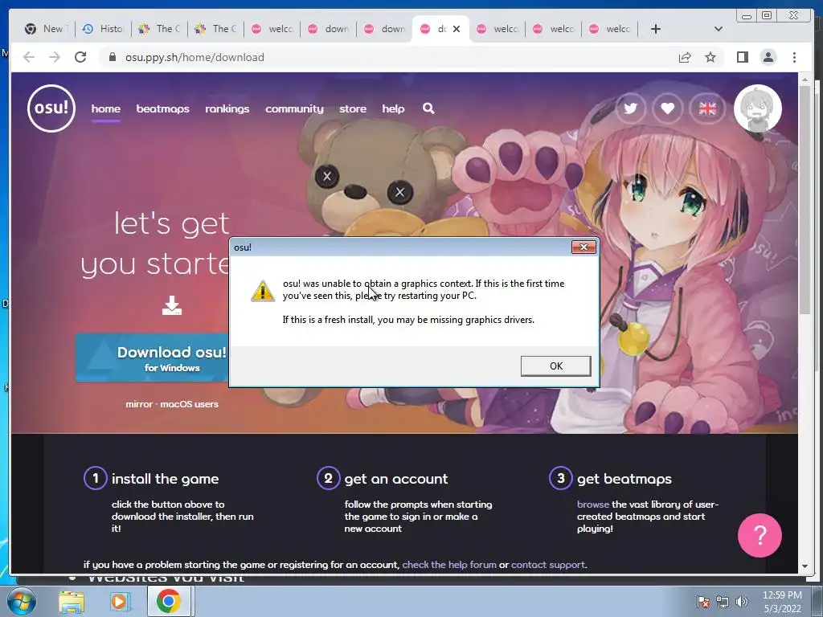Bookmark this page with the star icon
Viewport: 823px width, 617px height.
[710, 57]
